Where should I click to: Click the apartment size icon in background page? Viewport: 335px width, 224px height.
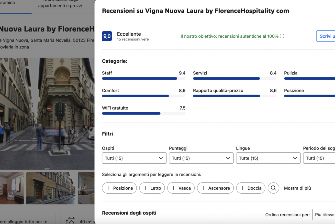tap(70, 221)
